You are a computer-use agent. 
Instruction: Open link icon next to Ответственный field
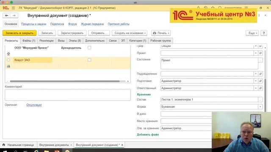click(x=260, y=88)
